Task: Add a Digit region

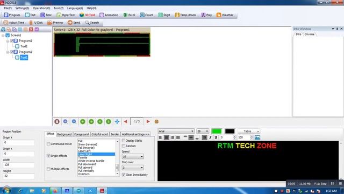Action: [164, 15]
